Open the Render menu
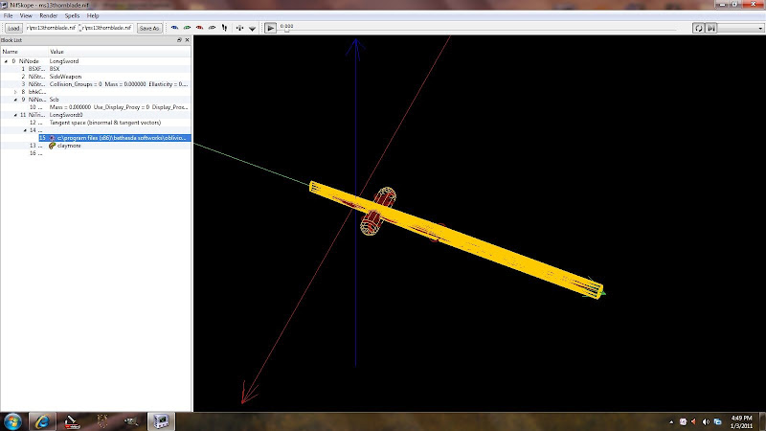Viewport: 766px width, 431px height. [x=48, y=16]
